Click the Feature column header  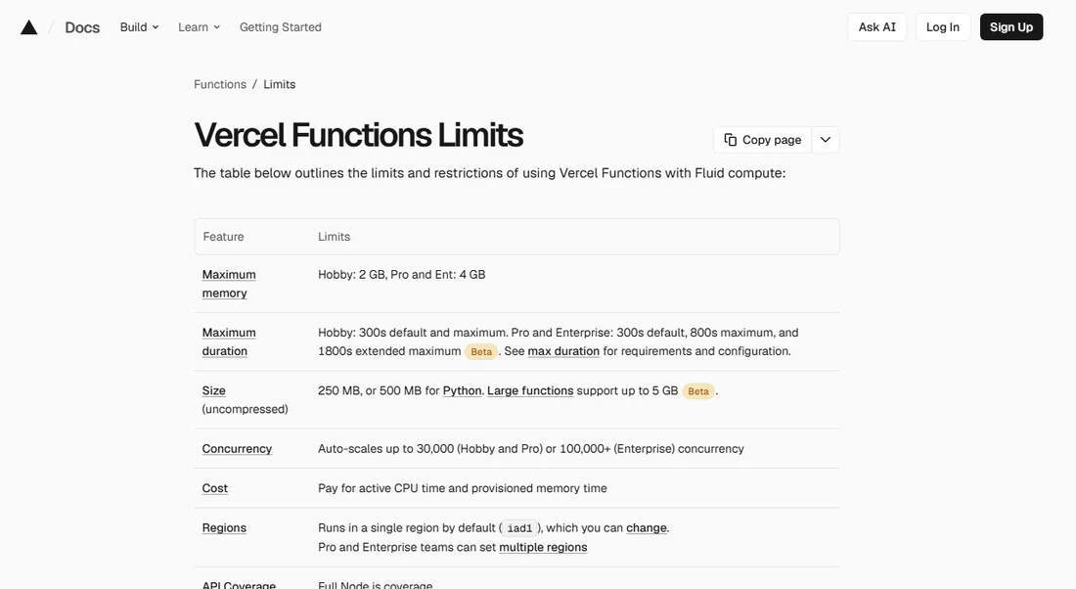223,236
